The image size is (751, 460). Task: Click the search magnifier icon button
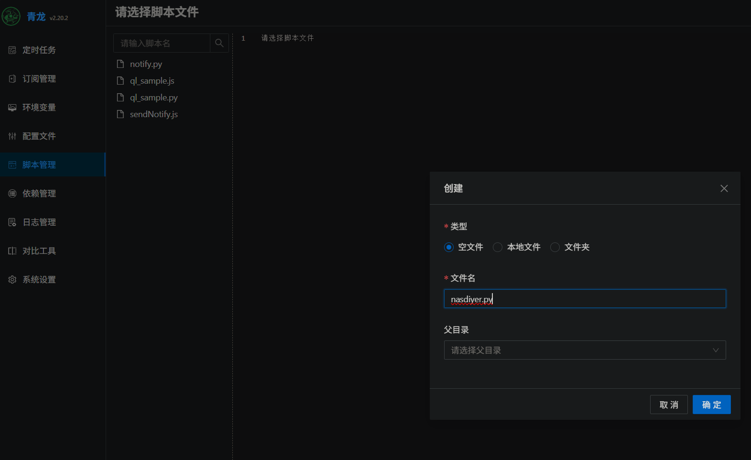point(219,43)
